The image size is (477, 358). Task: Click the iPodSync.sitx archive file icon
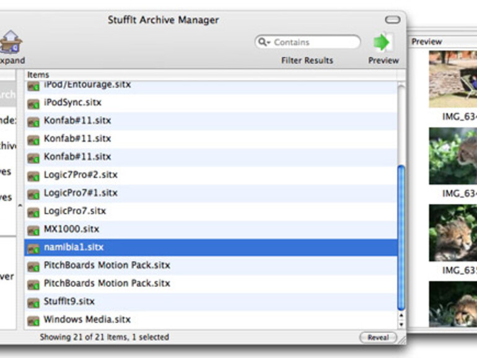tap(33, 103)
